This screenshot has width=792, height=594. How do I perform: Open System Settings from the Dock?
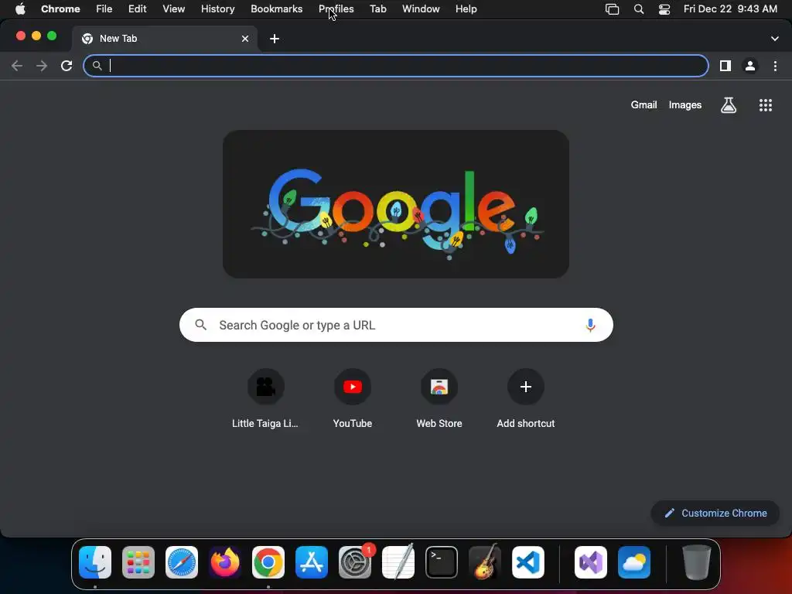point(354,562)
